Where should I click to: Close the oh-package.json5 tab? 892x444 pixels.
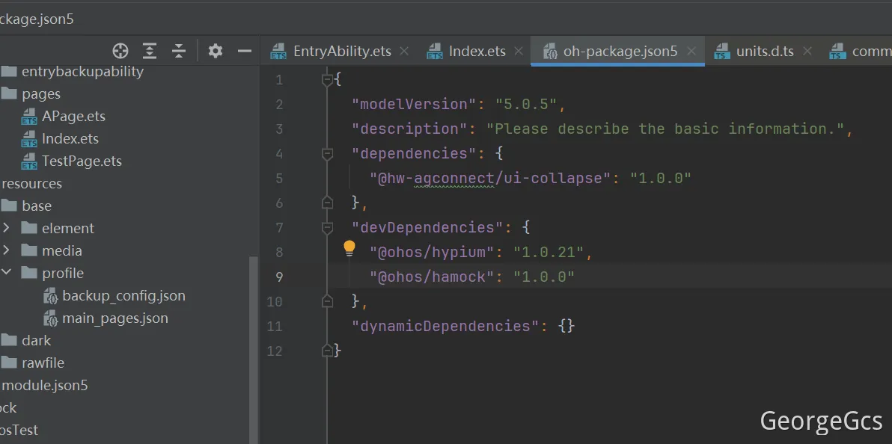691,51
